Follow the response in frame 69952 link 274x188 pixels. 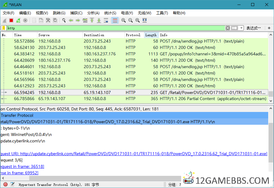pyautogui.click(x=19, y=173)
